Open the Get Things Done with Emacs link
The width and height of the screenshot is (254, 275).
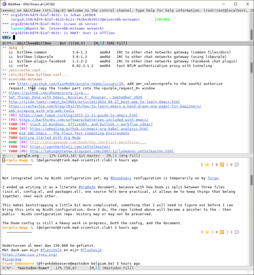[x=75, y=97]
